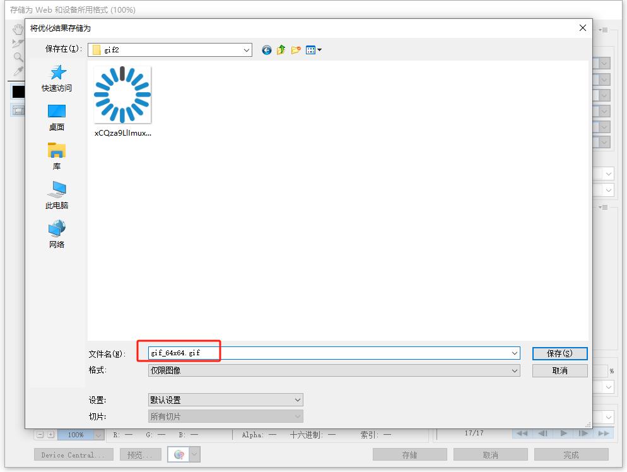Click 取消 in the save dialog
The width and height of the screenshot is (627, 472).
tap(560, 370)
